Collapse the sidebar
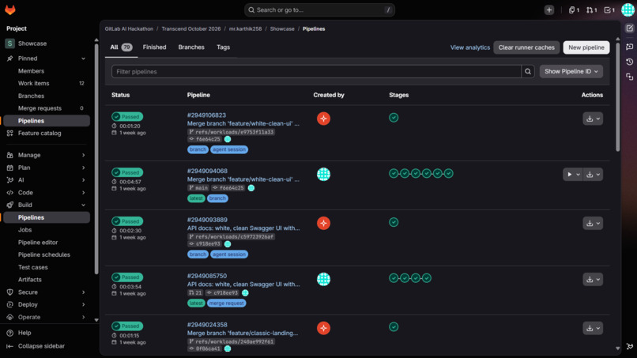The image size is (637, 358). (x=36, y=346)
